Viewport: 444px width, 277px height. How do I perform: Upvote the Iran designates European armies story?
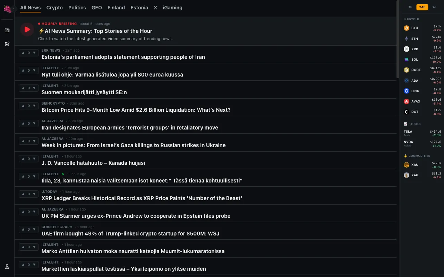23,124
